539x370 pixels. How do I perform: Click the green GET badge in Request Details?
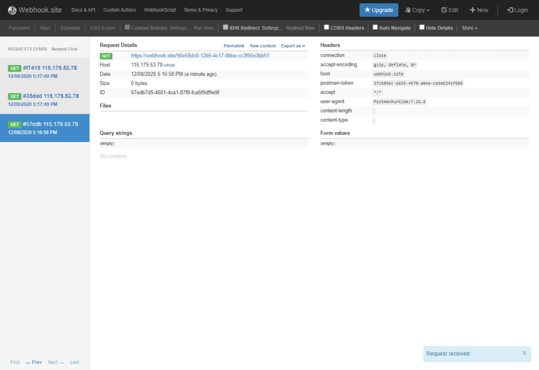[106, 56]
